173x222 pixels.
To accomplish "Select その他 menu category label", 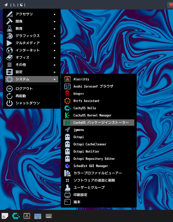I will coord(21,65).
